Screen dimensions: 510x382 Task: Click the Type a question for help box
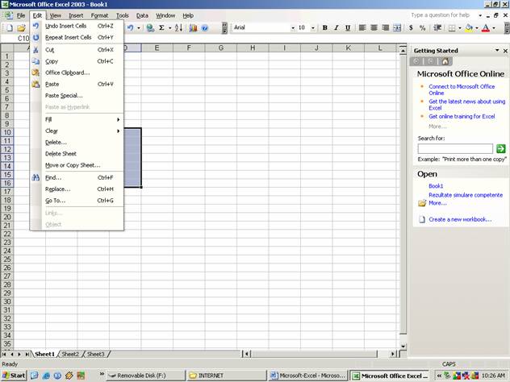(x=443, y=15)
